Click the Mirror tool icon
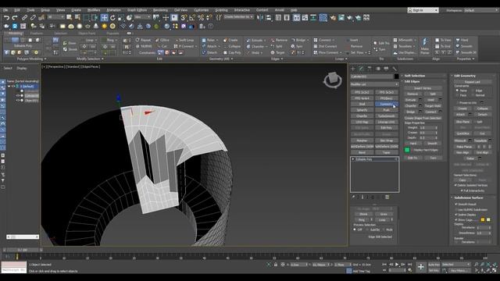The width and height of the screenshot is (500, 281). [260, 17]
